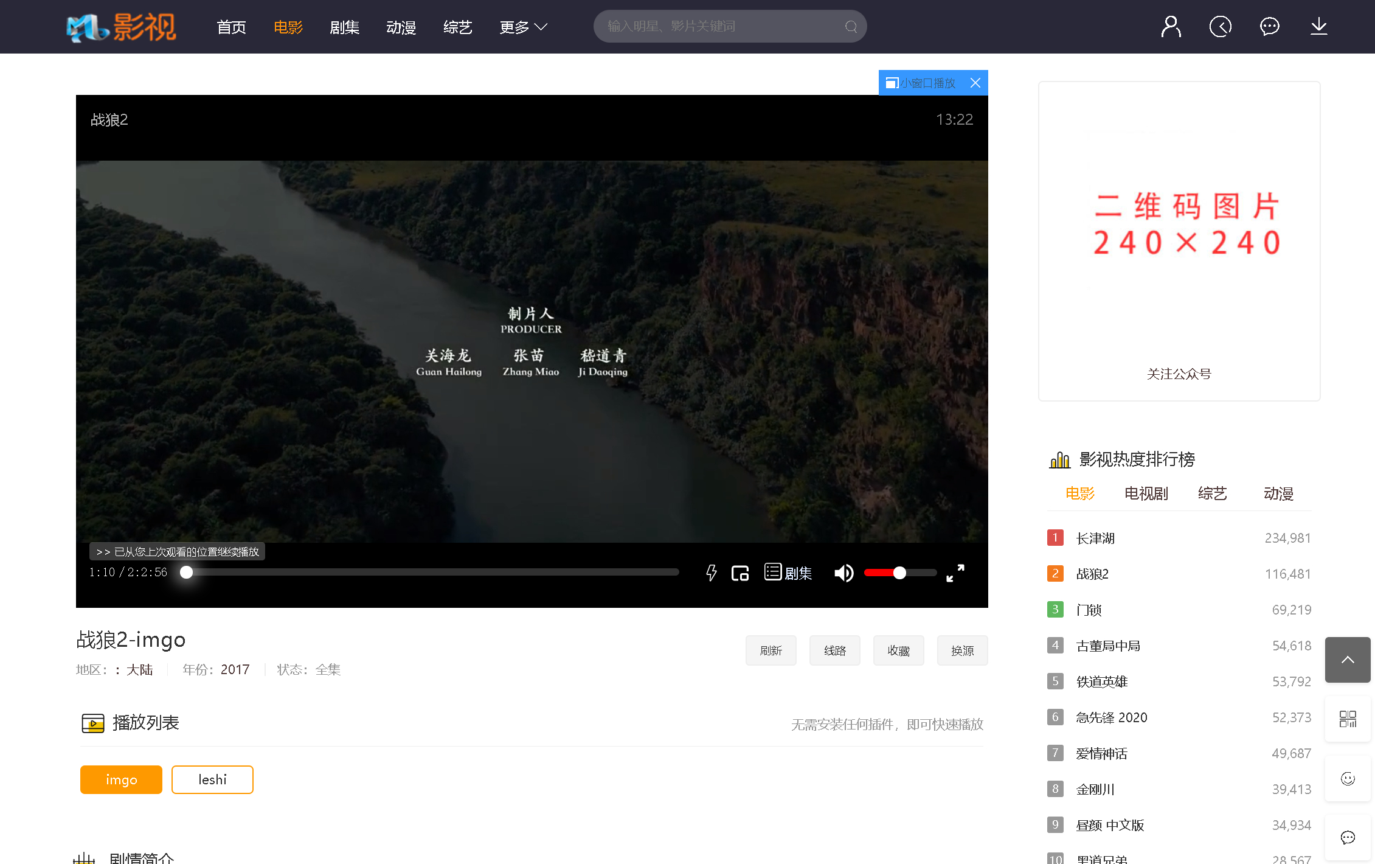Click the 换源 button
The width and height of the screenshot is (1375, 864).
[x=962, y=650]
